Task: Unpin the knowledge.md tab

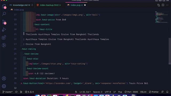Action: click(32, 5)
